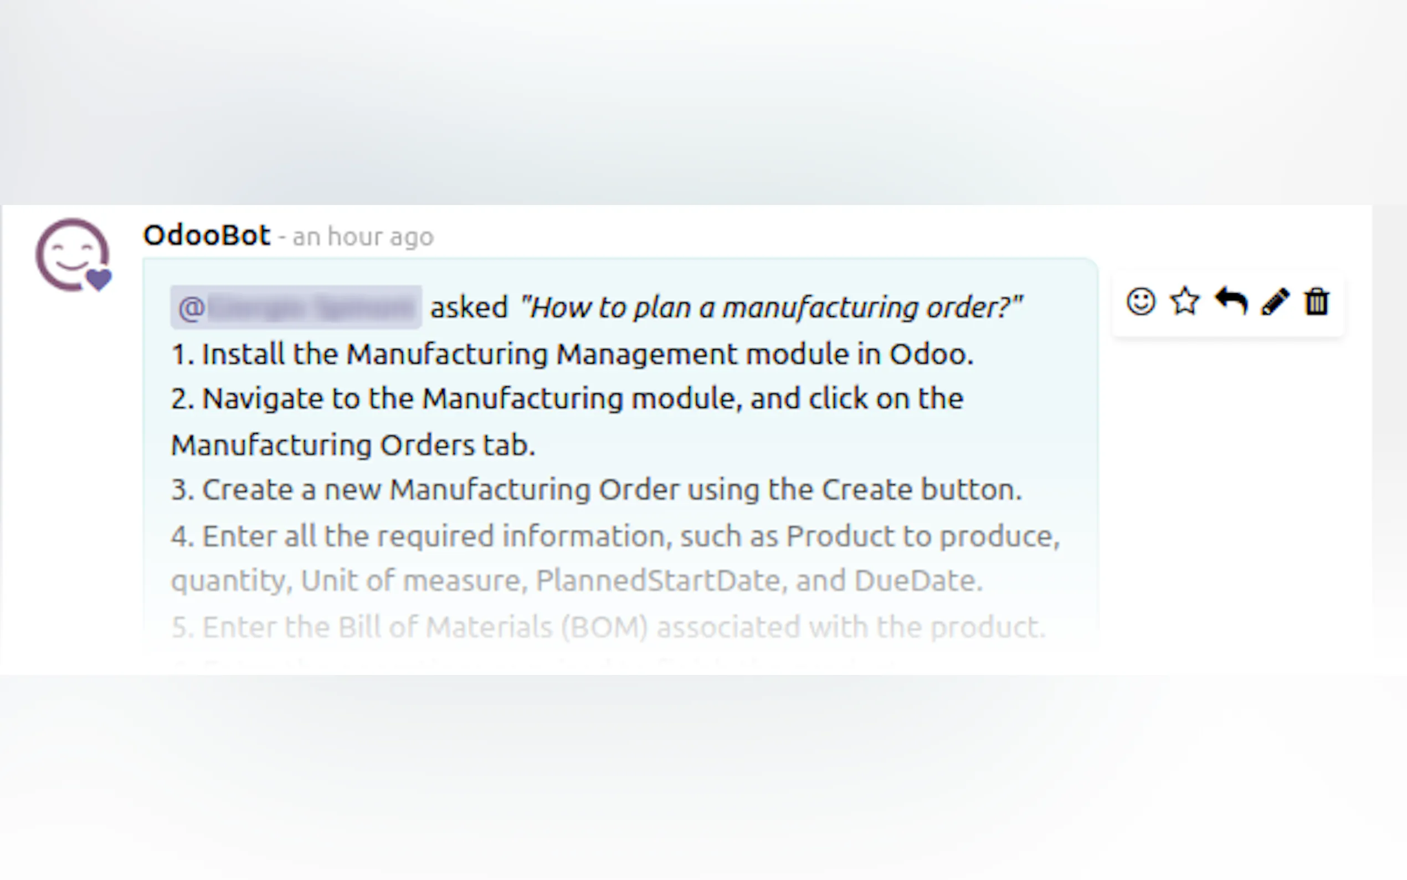Click step 3 about the Create button
This screenshot has height=880, width=1407.
coord(596,489)
